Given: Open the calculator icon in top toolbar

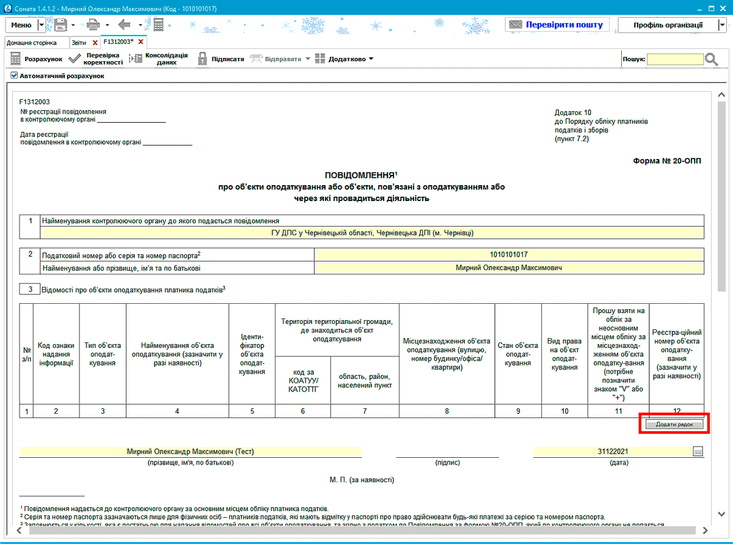Looking at the screenshot, I should pyautogui.click(x=158, y=25).
